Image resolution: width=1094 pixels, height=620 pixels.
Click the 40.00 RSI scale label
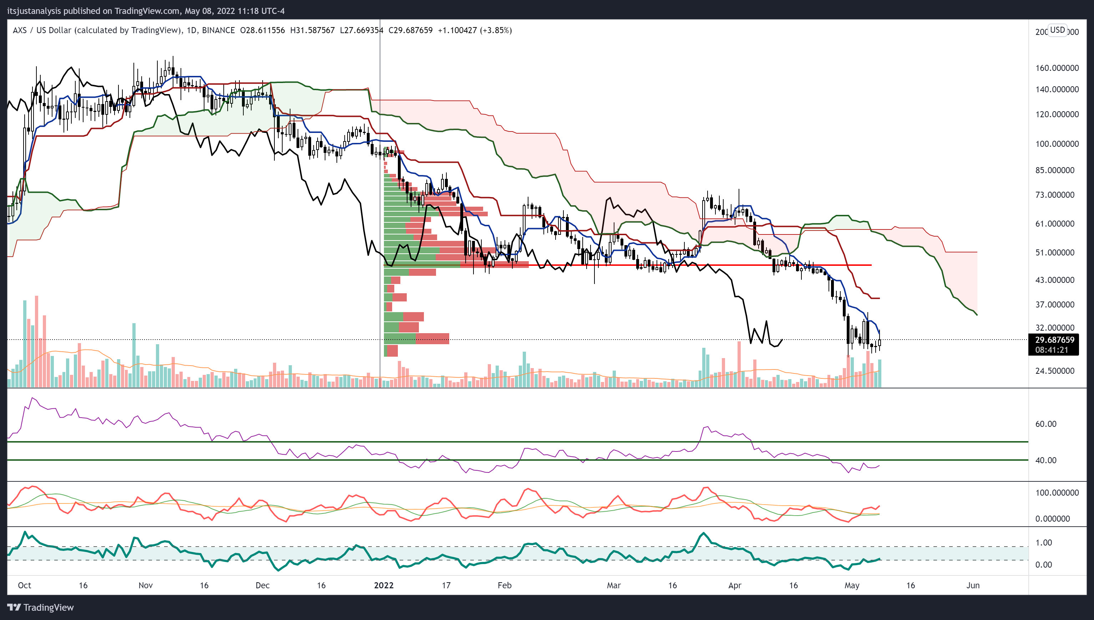[x=1046, y=460]
